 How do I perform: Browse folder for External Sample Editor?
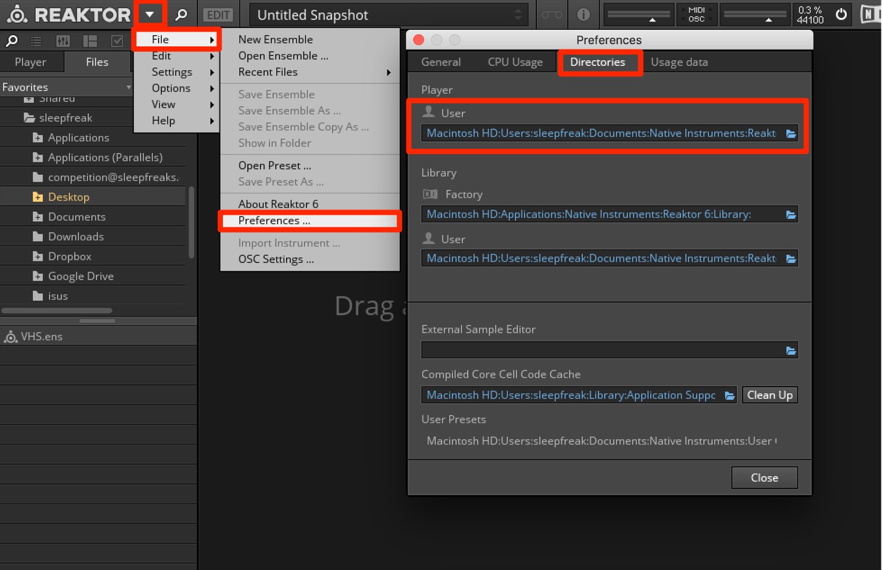click(791, 350)
